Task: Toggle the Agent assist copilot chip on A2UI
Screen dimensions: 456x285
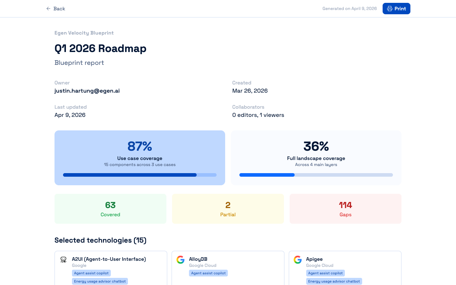Action: (x=91, y=273)
